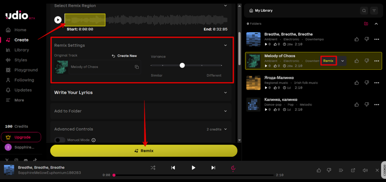Click the pink autoplay icon in player
Image resolution: width=386 pixels, height=182 pixels.
click(x=233, y=168)
